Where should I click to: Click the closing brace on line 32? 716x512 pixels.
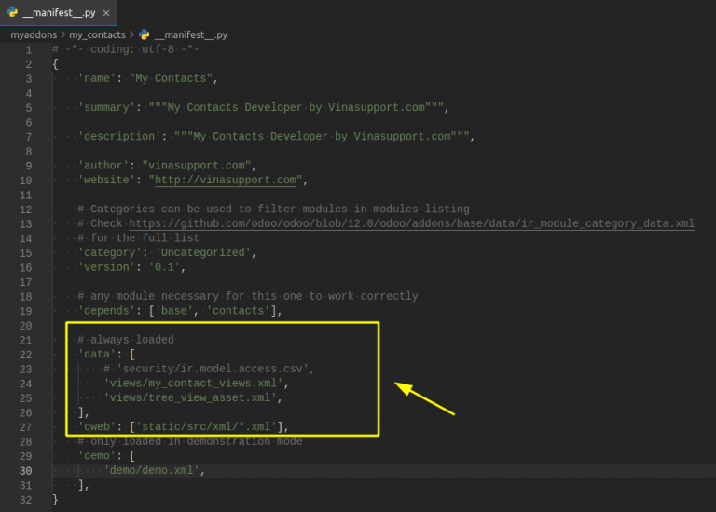(x=55, y=500)
